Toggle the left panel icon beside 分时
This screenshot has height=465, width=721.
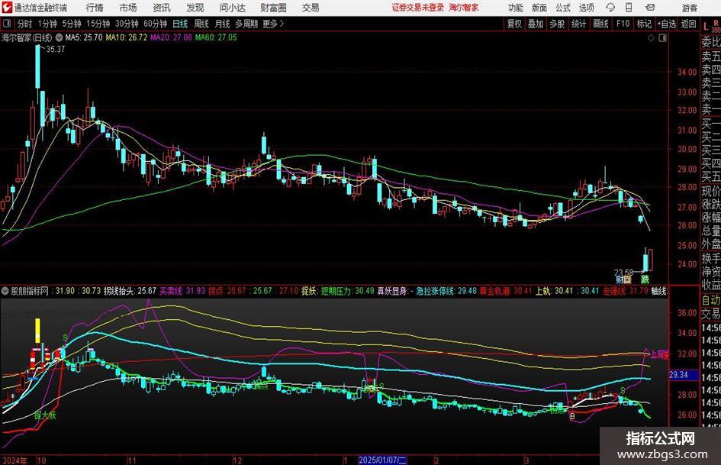click(x=7, y=24)
